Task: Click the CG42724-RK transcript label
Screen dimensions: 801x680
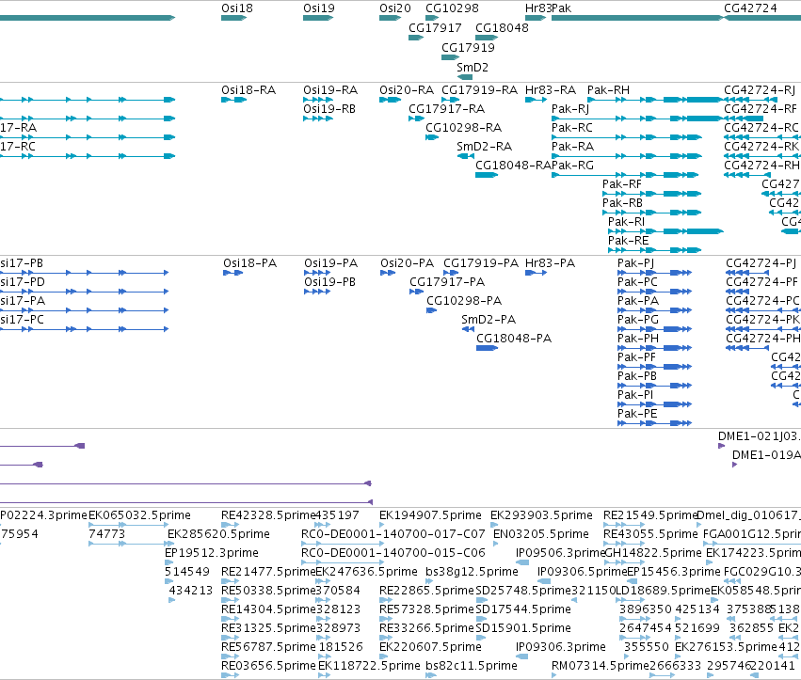Action: pos(761,147)
